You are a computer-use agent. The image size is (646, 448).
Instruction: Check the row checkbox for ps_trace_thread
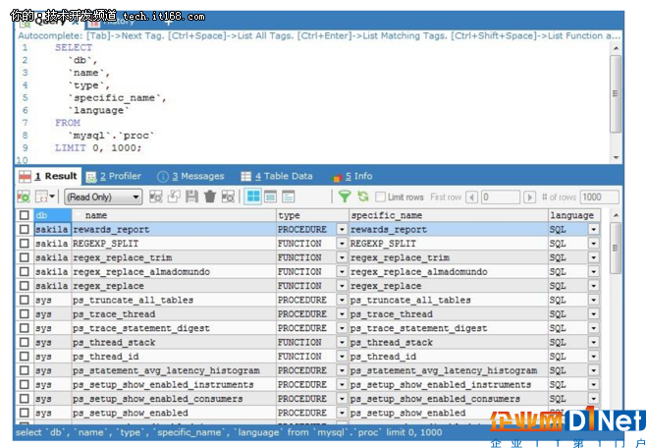click(x=25, y=314)
